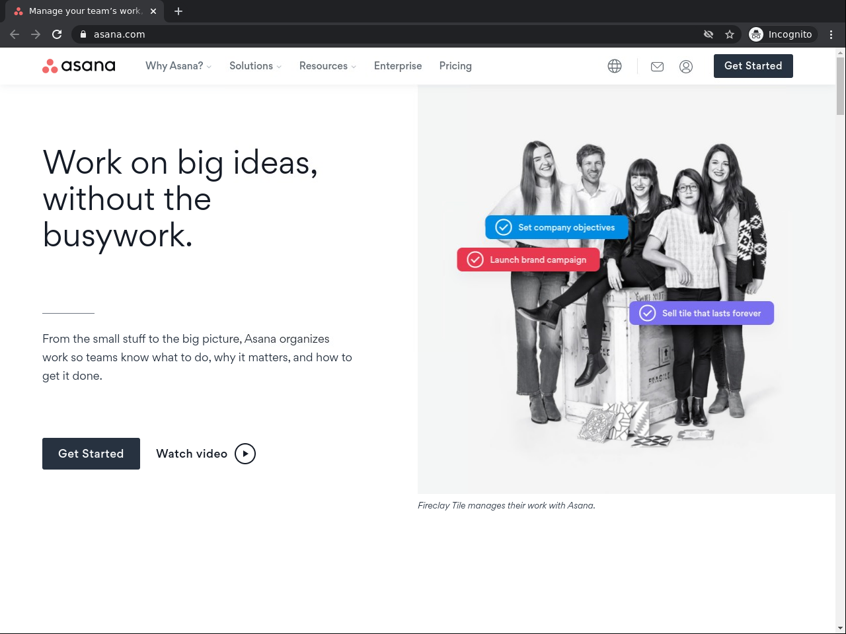Open a new browser tab
This screenshot has width=846, height=634.
click(178, 11)
